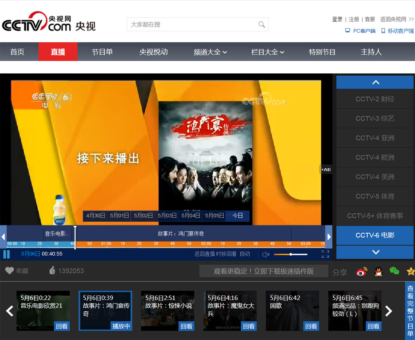The height and width of the screenshot is (340, 415).
Task: Click the search magnifier icon
Action: coord(261,24)
